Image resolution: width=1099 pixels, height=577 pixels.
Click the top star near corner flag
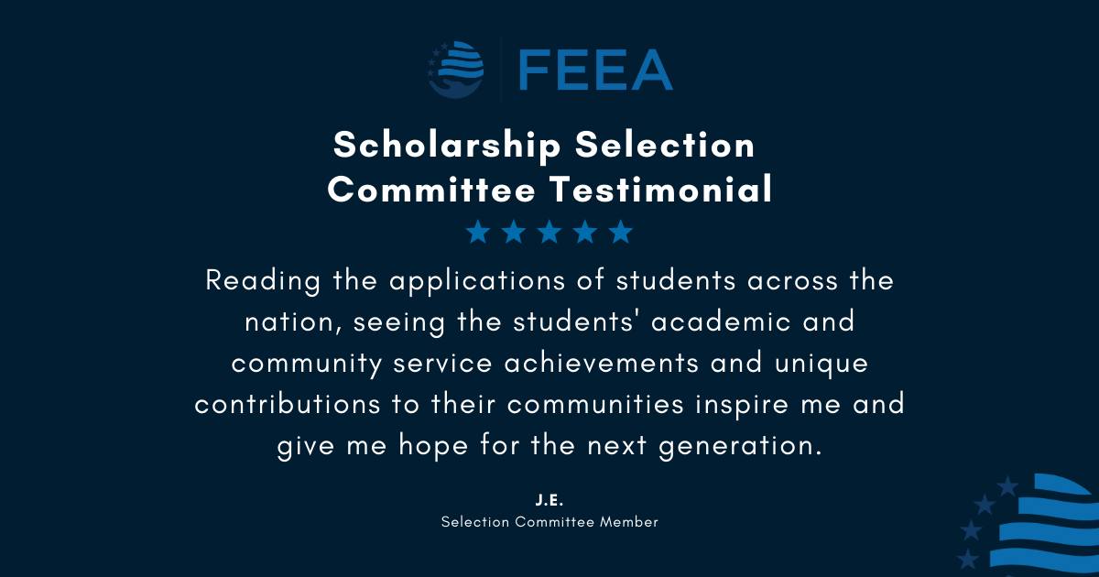1007,485
